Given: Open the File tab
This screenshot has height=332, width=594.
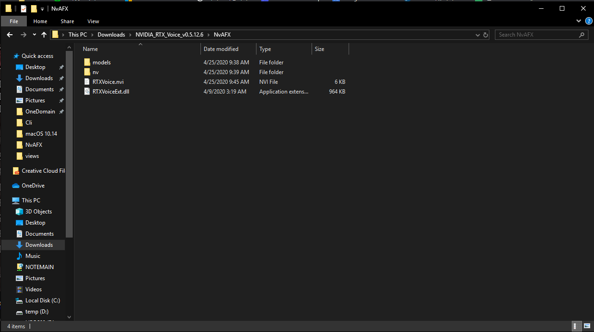Looking at the screenshot, I should point(14,21).
